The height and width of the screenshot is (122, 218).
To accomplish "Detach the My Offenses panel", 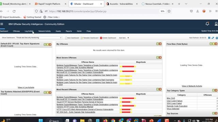I will (x=157, y=44).
